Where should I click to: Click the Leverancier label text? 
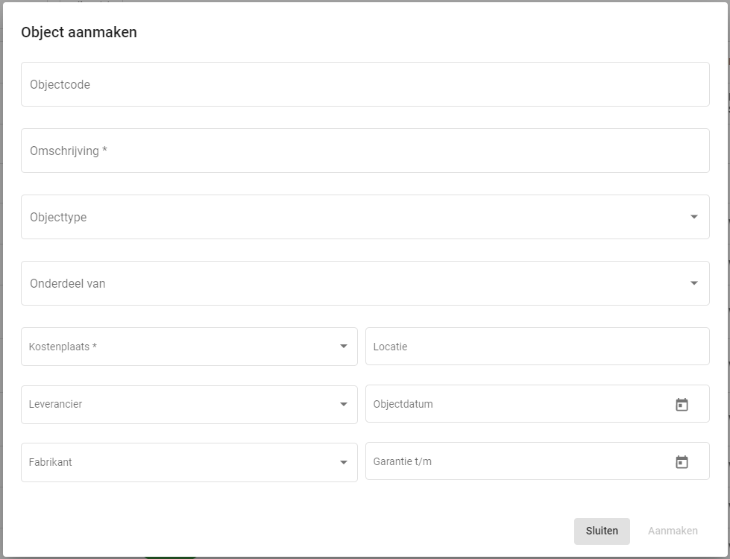55,405
